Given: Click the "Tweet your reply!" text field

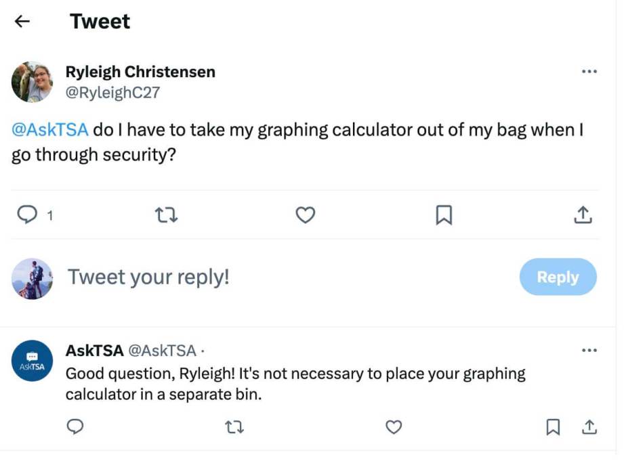Looking at the screenshot, I should 149,277.
